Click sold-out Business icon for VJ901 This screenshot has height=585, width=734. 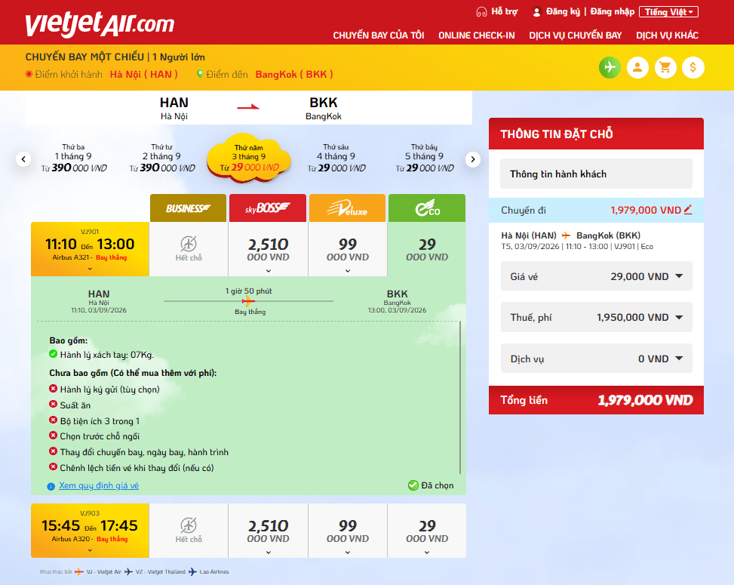(189, 244)
